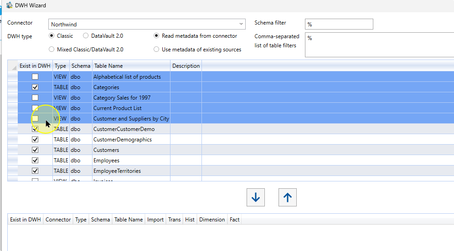
Task: Sort upper grid by Schema column header
Action: (81, 66)
